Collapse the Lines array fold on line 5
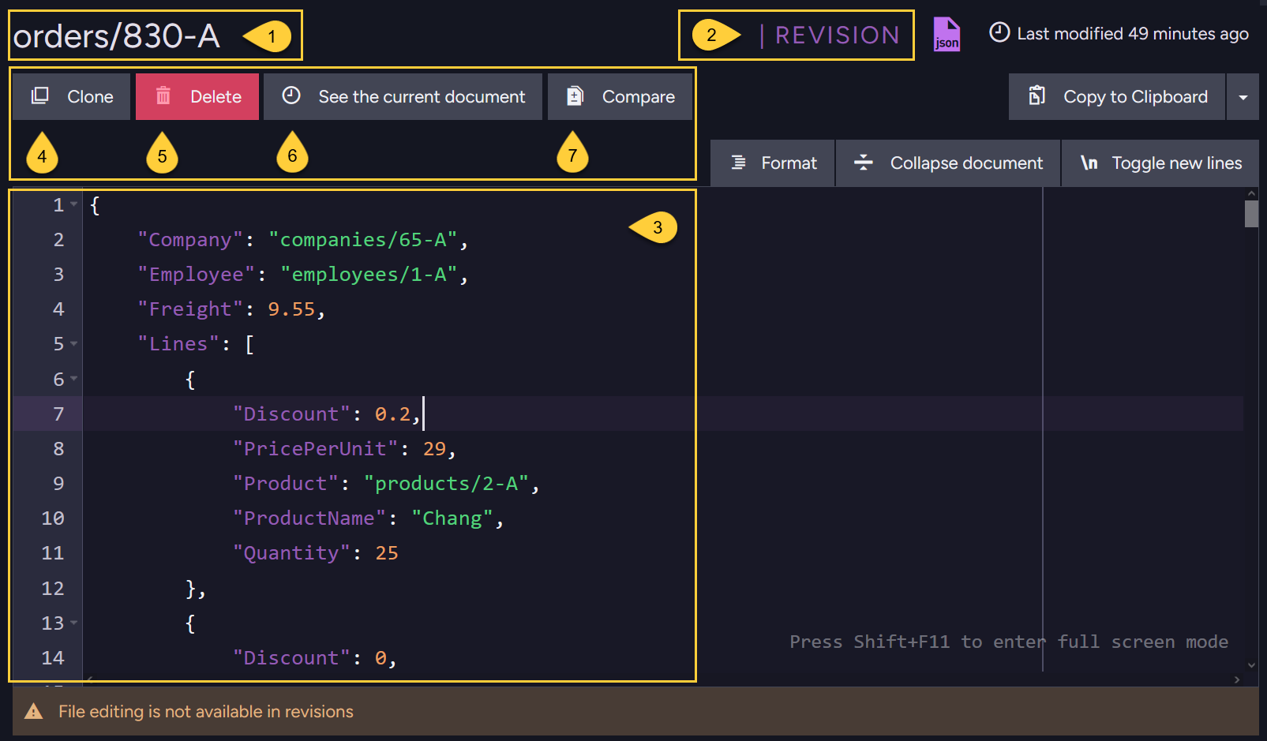This screenshot has width=1267, height=741. pyautogui.click(x=74, y=343)
